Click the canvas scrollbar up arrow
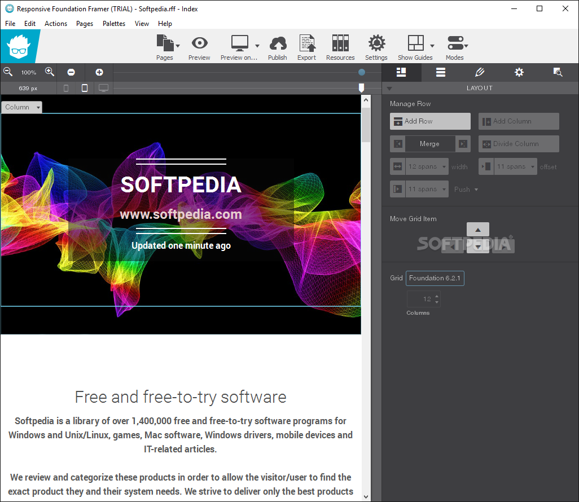 click(366, 100)
